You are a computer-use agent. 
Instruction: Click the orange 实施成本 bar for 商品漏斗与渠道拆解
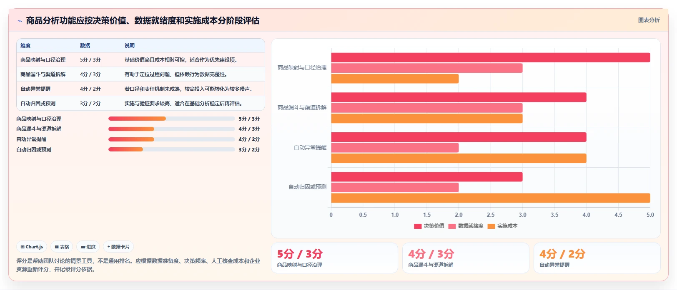427,119
